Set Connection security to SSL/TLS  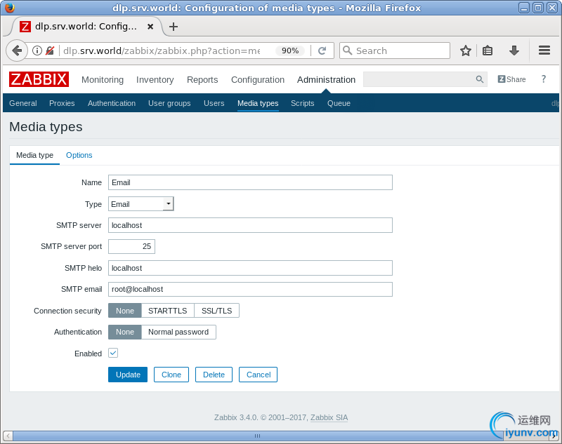(216, 311)
